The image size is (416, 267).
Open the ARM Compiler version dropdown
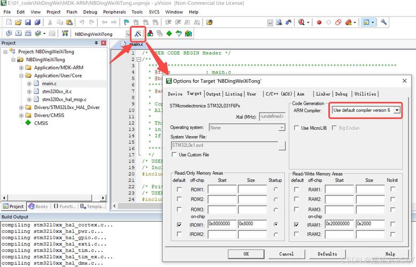(x=397, y=110)
